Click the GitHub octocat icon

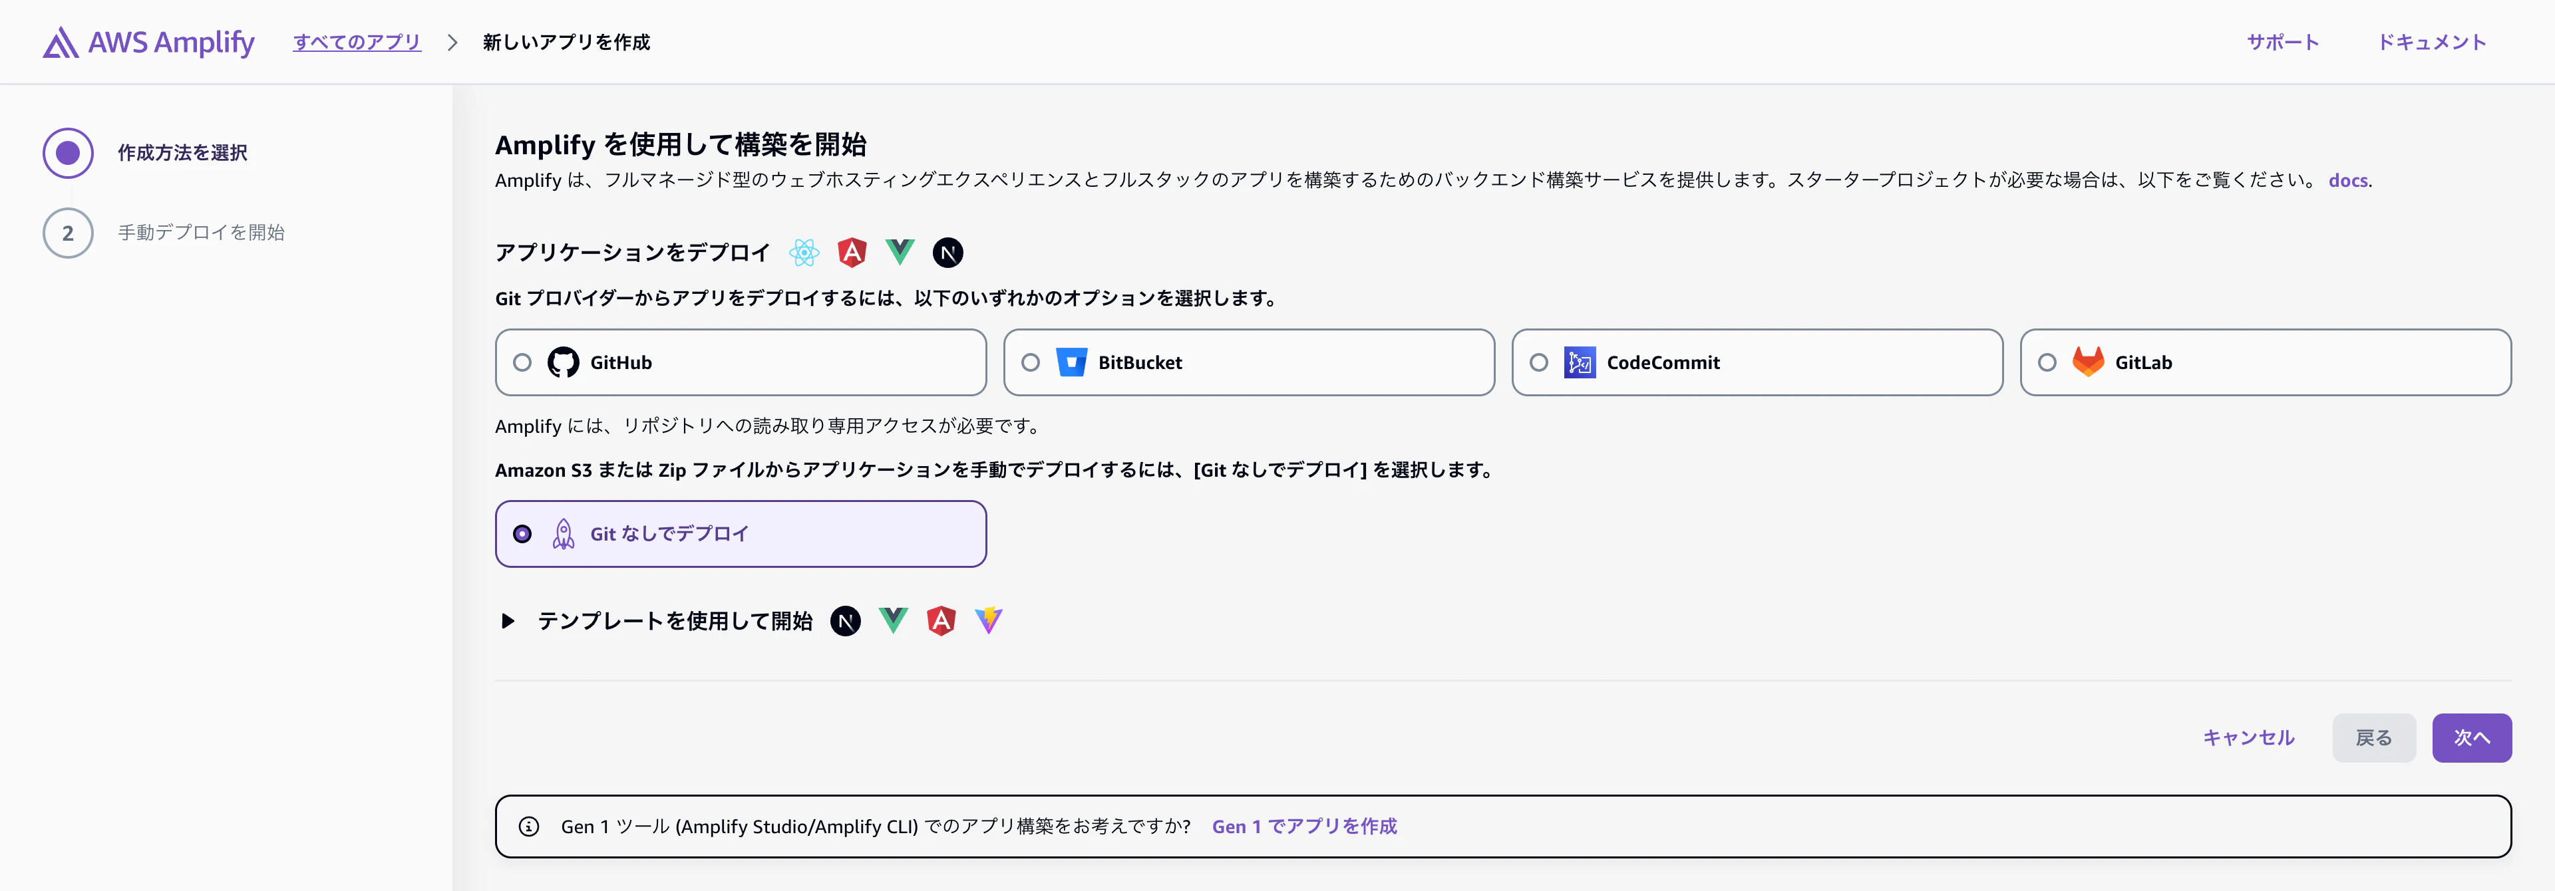564,362
